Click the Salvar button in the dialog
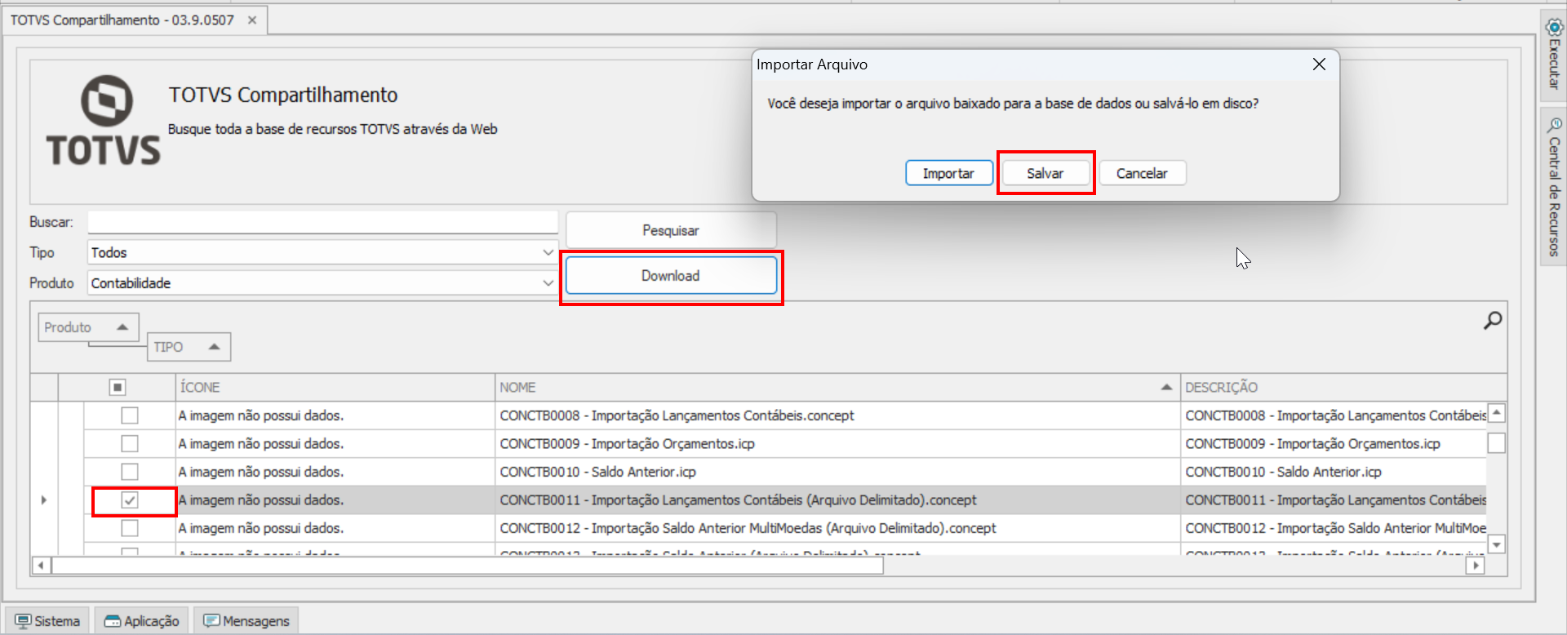Viewport: 1567px width, 635px height. click(x=1045, y=173)
